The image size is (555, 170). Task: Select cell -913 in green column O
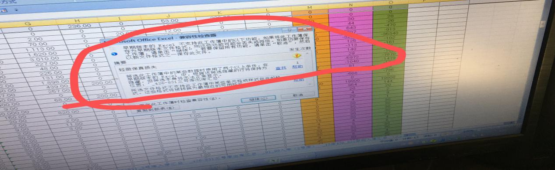coord(391,29)
